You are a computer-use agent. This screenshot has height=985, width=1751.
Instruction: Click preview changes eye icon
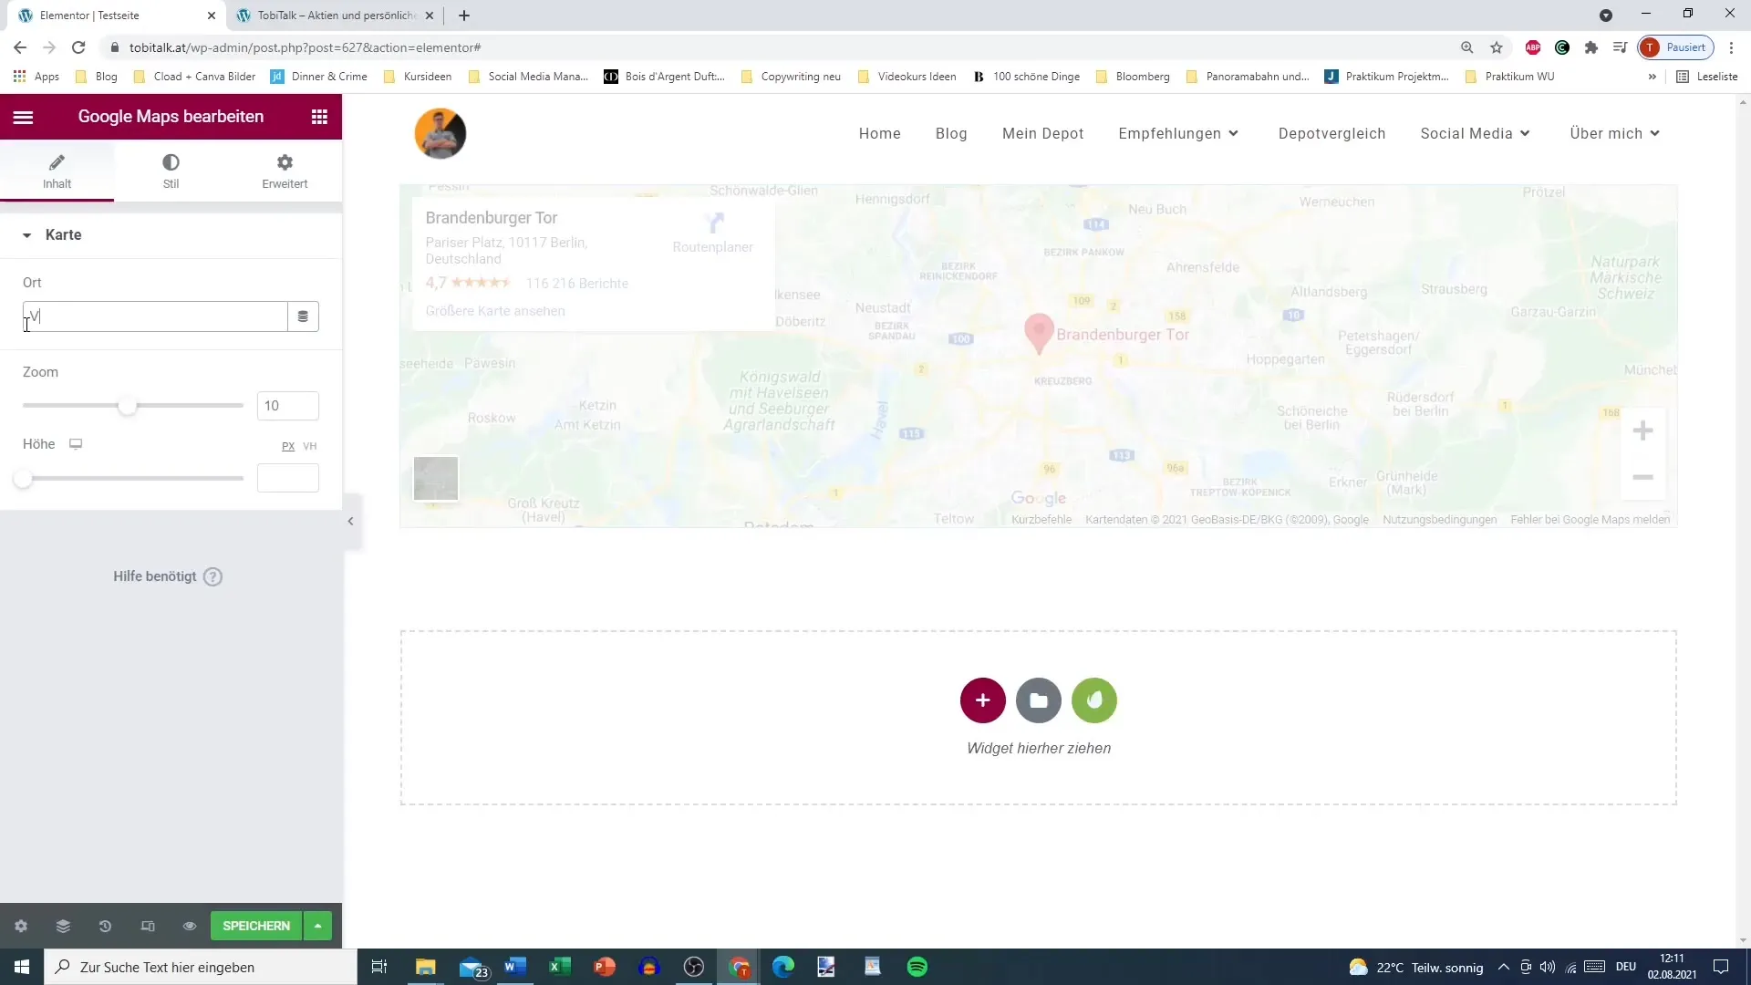(190, 926)
